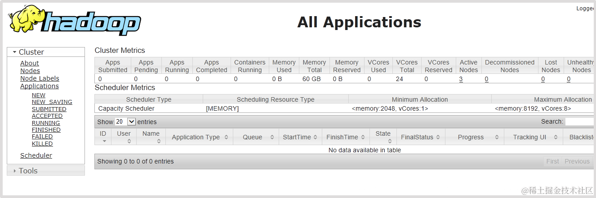
Task: Open the Scheduler link
Action: pyautogui.click(x=36, y=155)
